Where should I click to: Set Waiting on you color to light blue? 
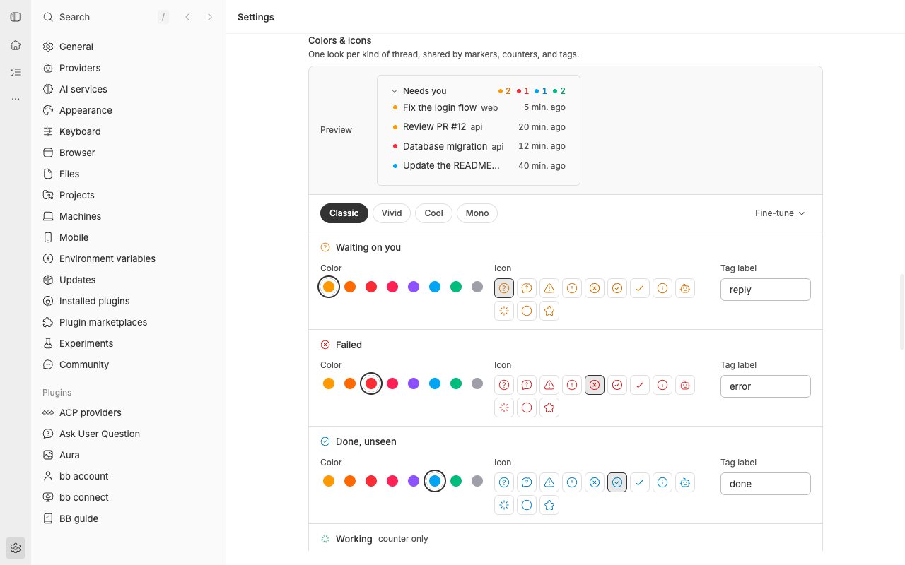435,287
